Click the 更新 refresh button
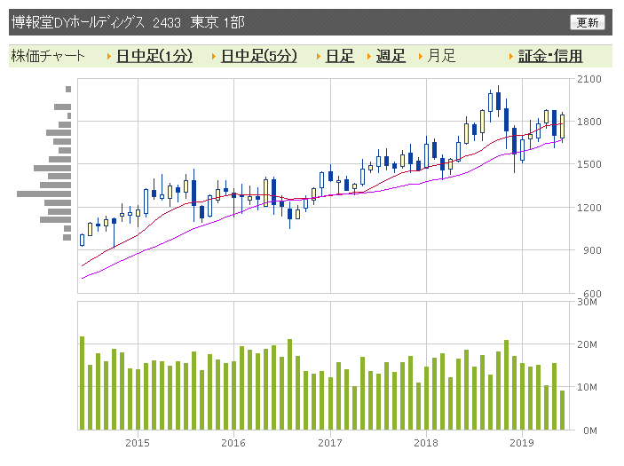 click(x=587, y=22)
